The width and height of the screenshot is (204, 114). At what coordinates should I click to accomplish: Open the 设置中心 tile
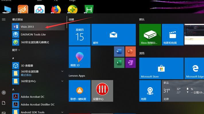(x=102, y=91)
